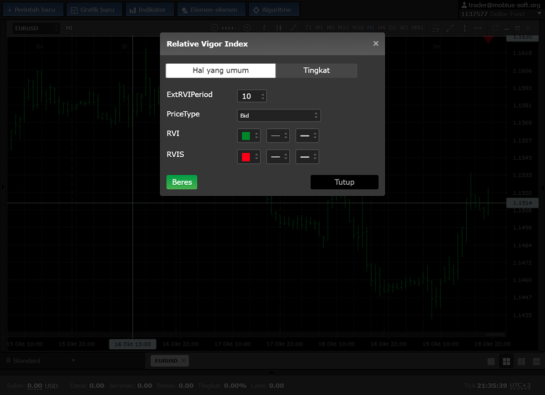Select the D1 timeframe
The image size is (545, 395).
click(393, 28)
